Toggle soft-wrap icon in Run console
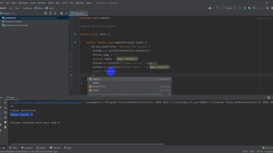This screenshot has height=153, width=273. pyautogui.click(x=5, y=113)
